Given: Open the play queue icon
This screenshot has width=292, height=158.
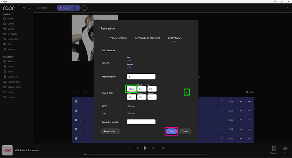Looking at the screenshot, I should [163, 148].
